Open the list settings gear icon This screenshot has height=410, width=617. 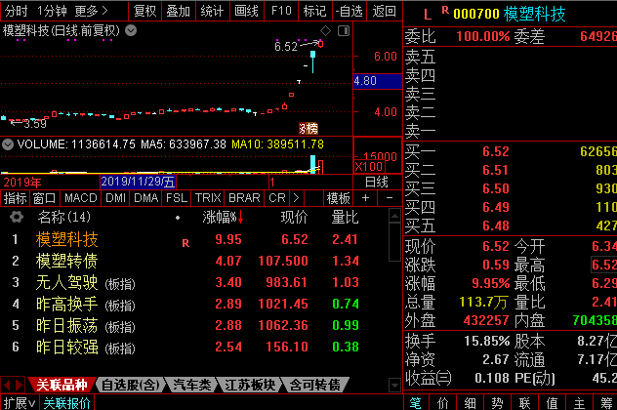coord(17,217)
